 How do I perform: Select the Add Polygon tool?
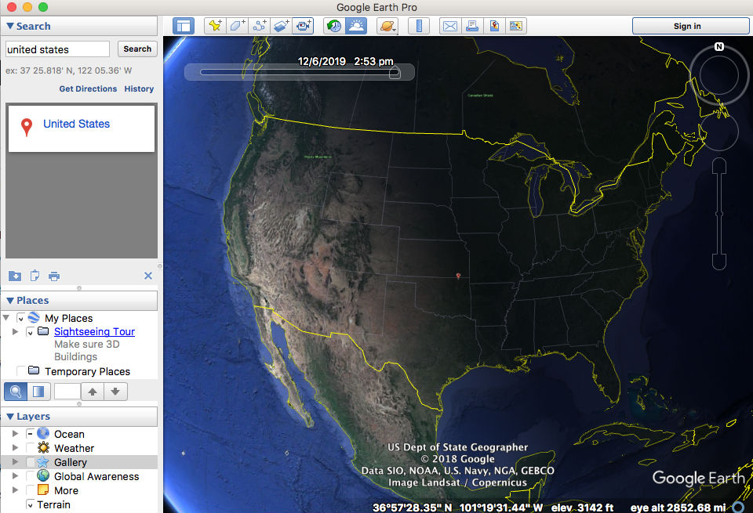(236, 26)
